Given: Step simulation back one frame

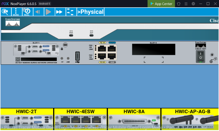Looking at the screenshot, I should click(39, 12).
